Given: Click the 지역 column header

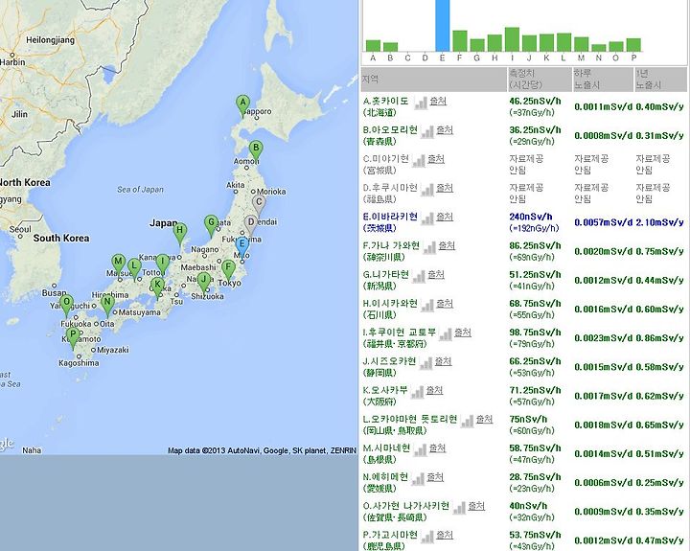Looking at the screenshot, I should tap(434, 80).
